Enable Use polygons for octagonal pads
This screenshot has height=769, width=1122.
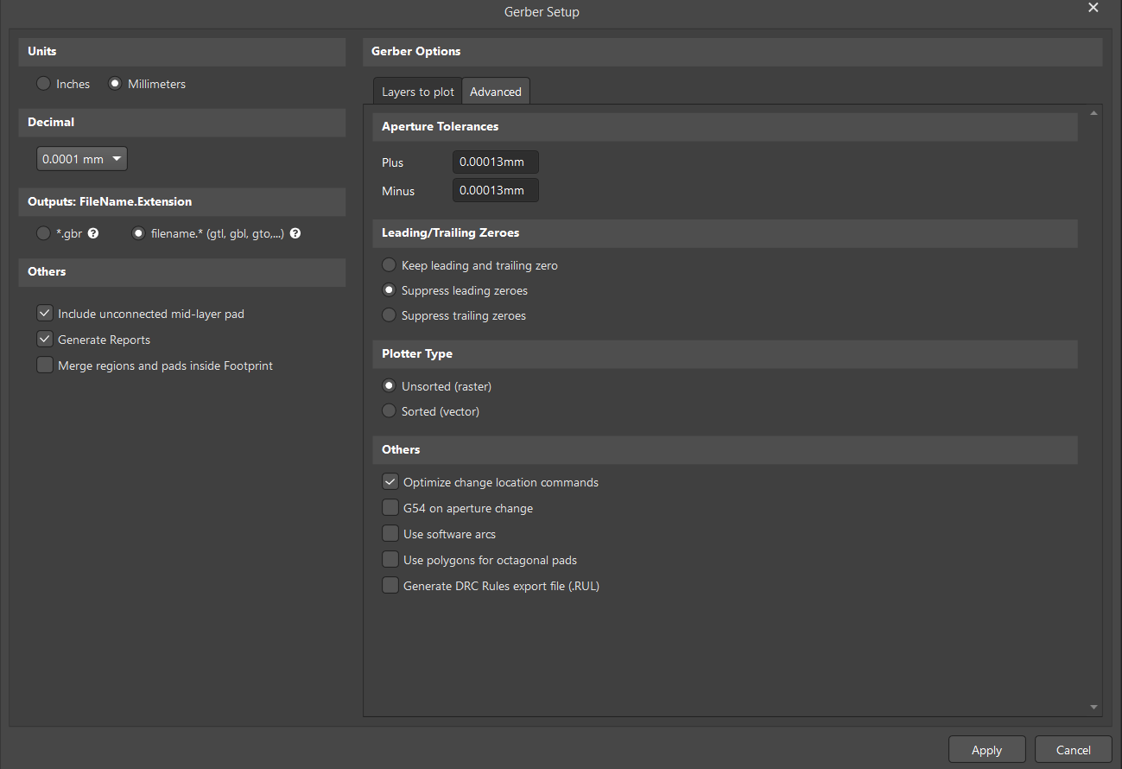390,560
